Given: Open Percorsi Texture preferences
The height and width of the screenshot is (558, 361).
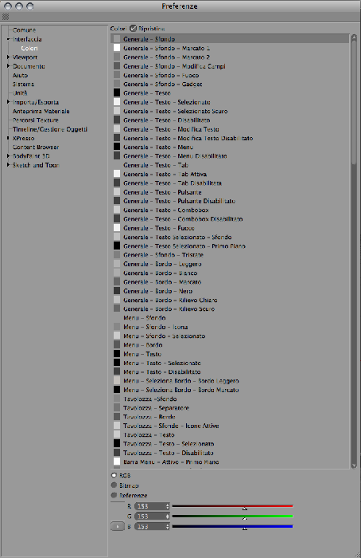Looking at the screenshot, I should point(35,120).
